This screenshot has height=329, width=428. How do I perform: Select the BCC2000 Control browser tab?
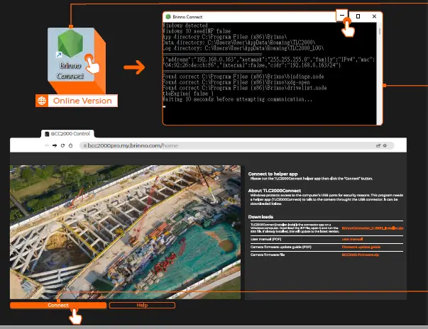(x=67, y=133)
